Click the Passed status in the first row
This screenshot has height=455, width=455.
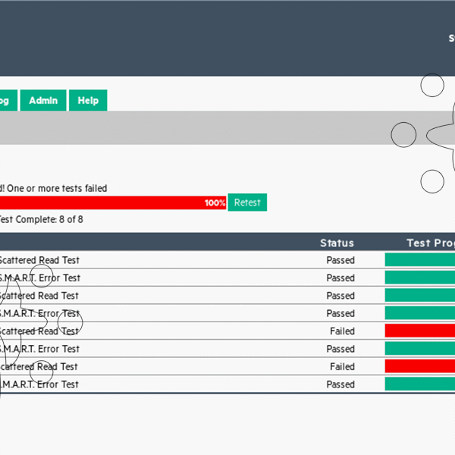[340, 260]
